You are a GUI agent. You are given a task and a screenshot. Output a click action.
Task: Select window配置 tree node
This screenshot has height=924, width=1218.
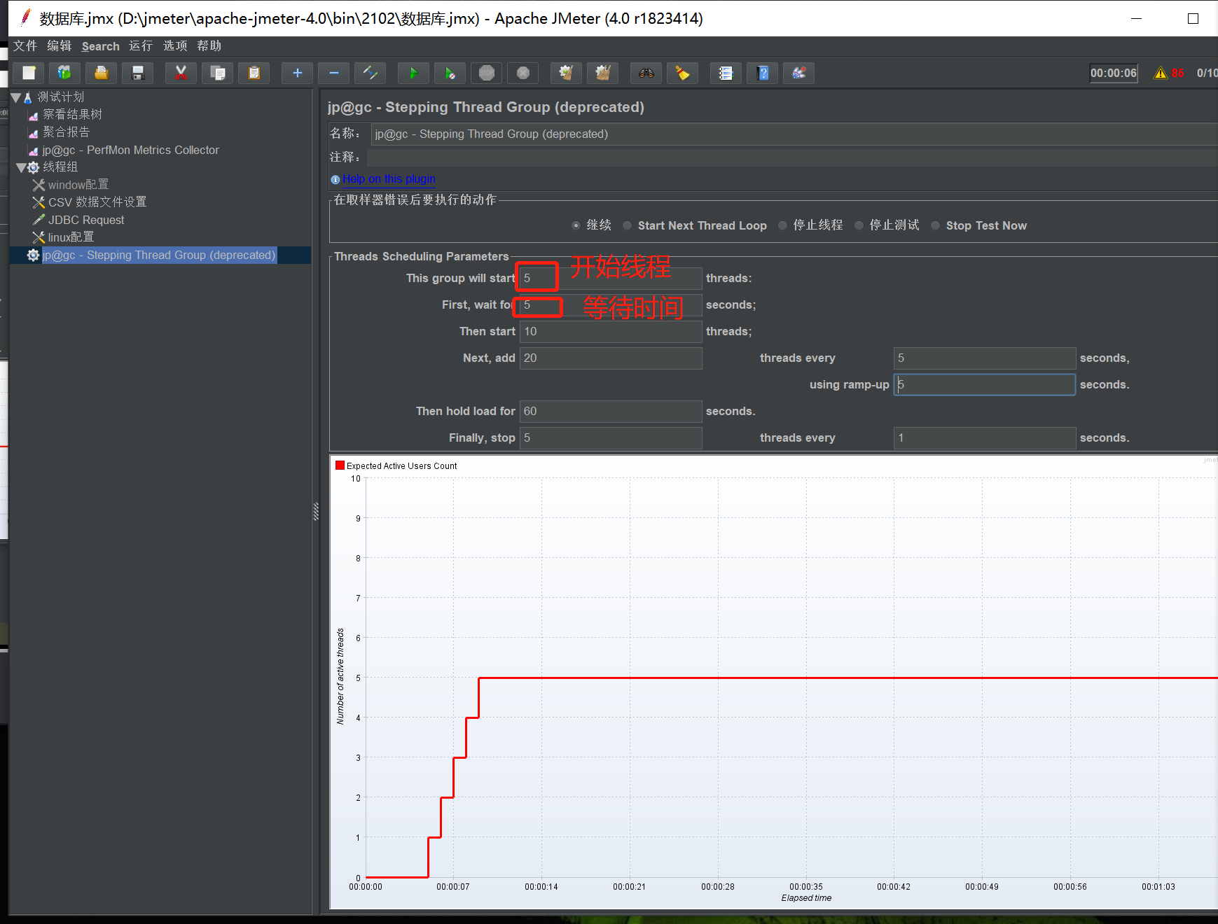tap(78, 185)
